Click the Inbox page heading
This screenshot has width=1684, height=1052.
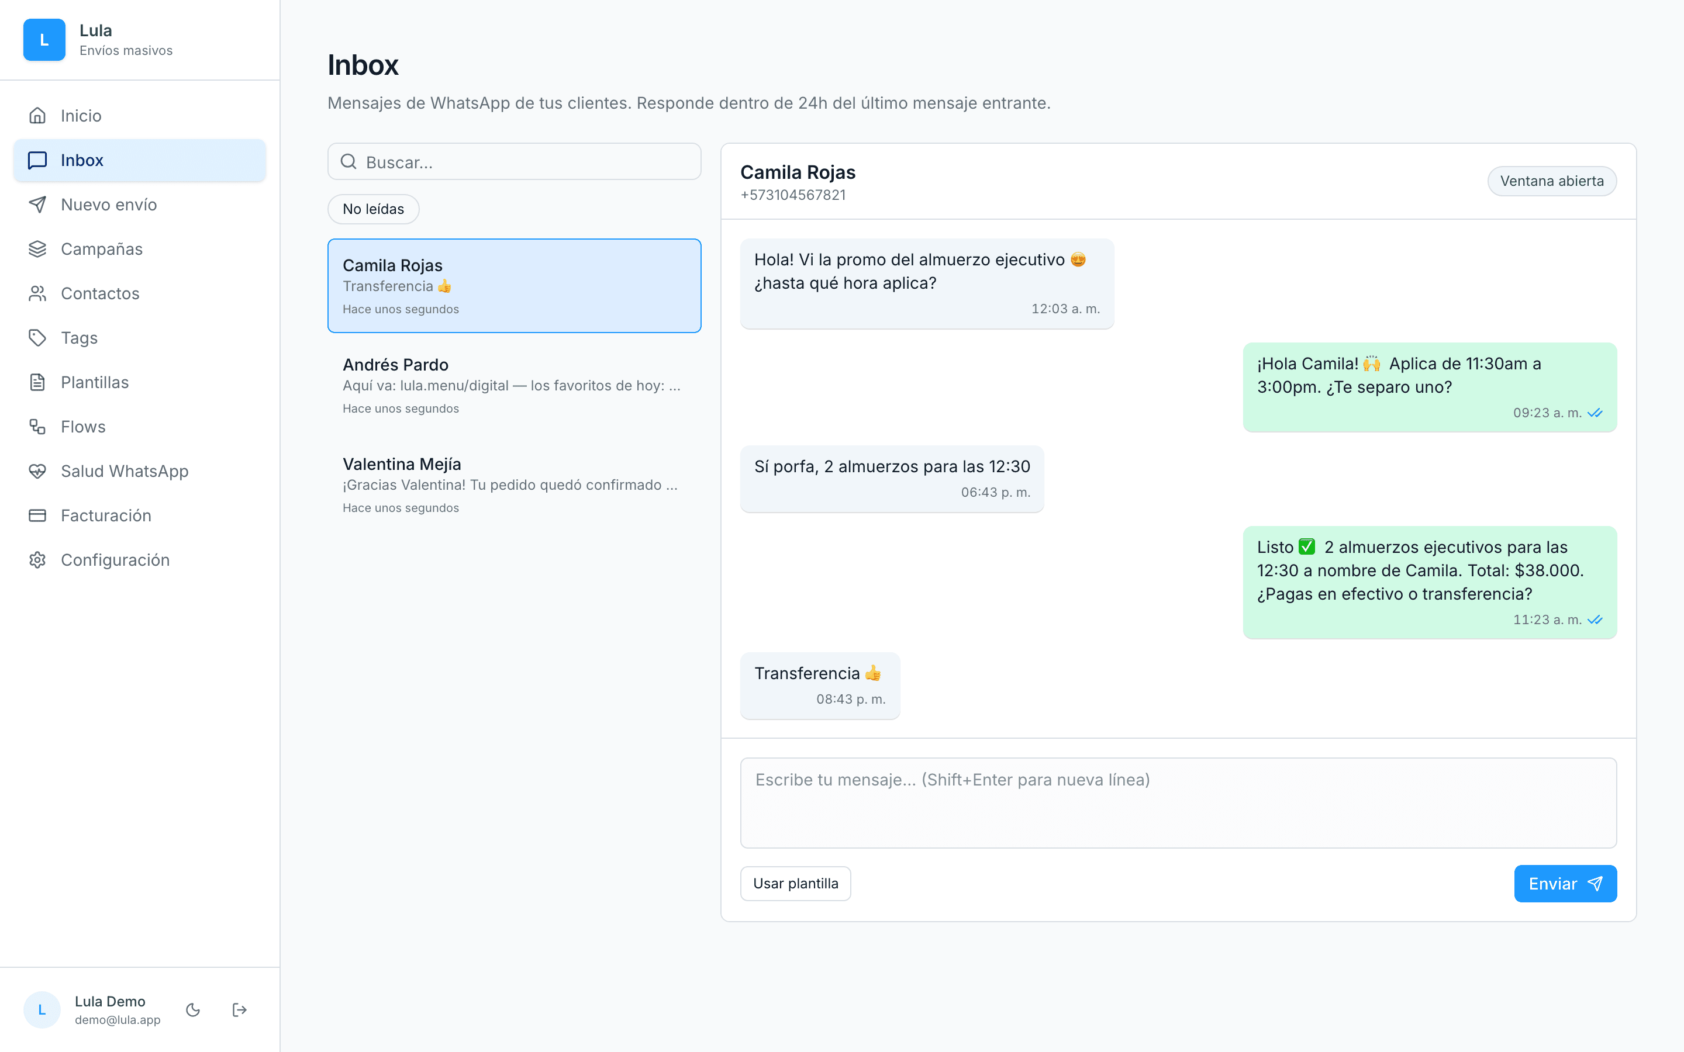[363, 65]
